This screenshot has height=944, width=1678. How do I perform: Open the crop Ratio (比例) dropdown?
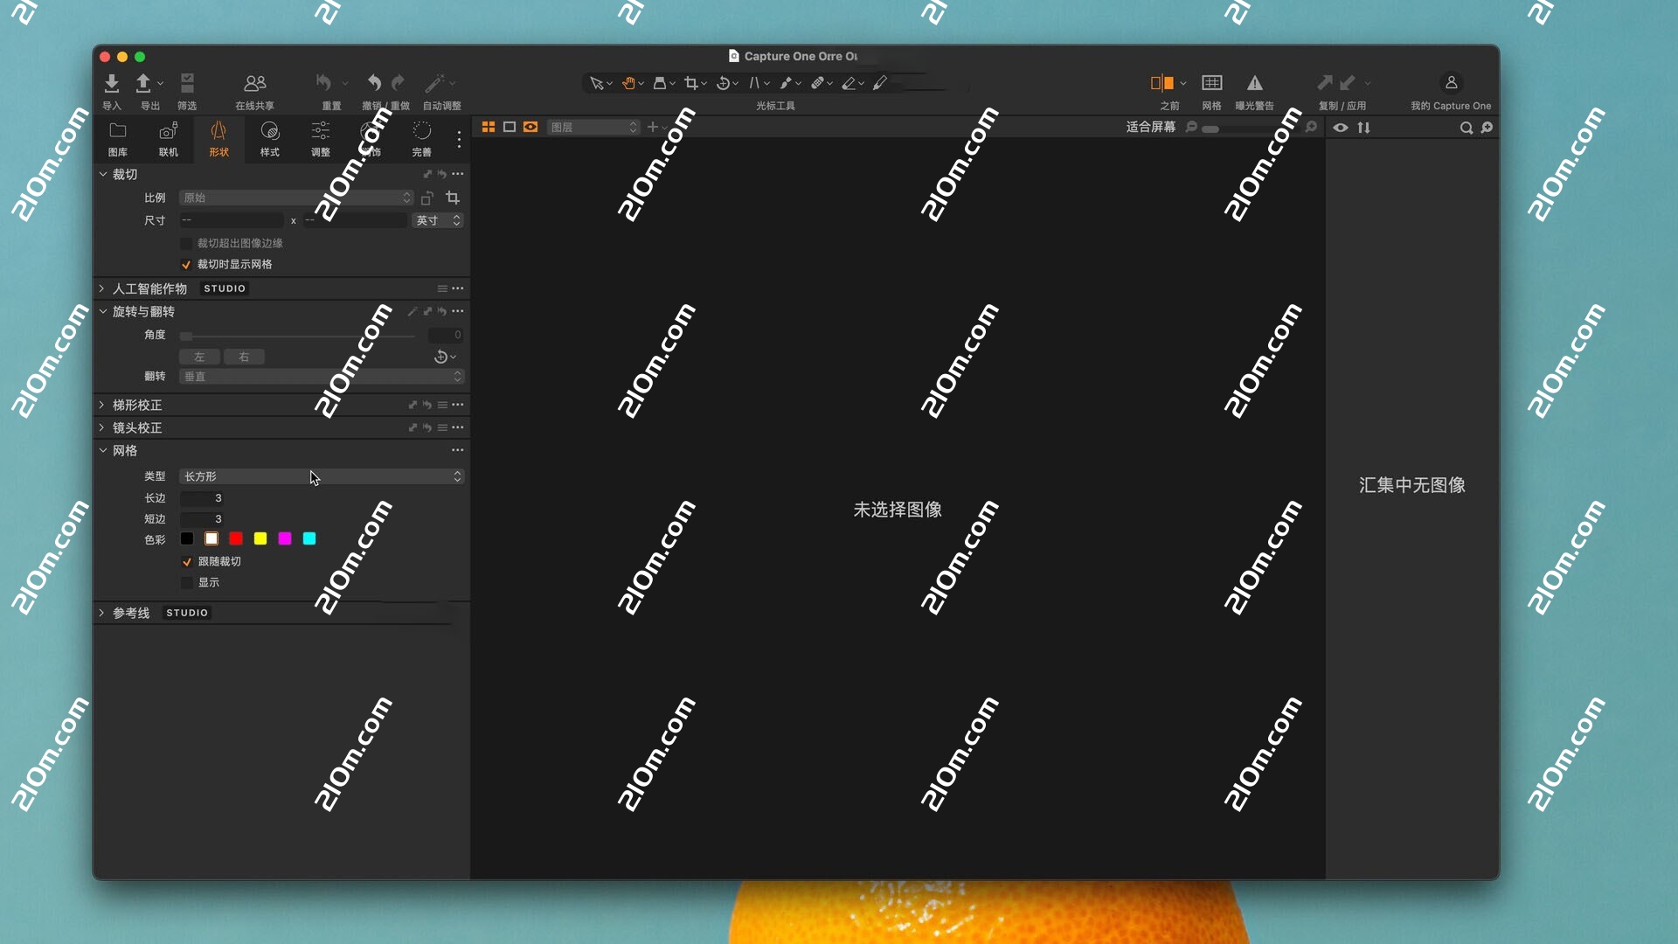[x=295, y=198]
